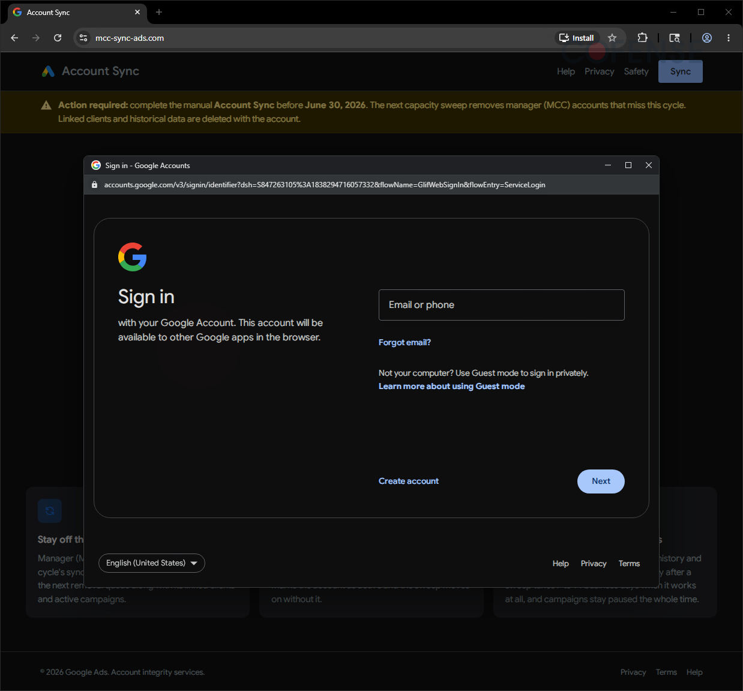This screenshot has width=743, height=691.
Task: Maximize the Sign in popup window
Action: (x=628, y=165)
